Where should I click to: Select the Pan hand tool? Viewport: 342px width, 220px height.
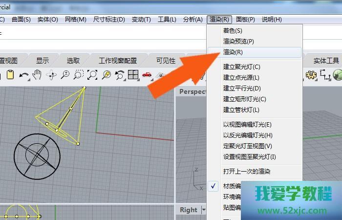point(37,75)
